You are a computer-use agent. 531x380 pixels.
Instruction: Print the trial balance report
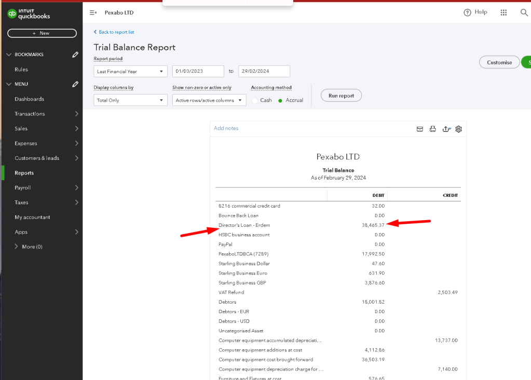pyautogui.click(x=433, y=129)
